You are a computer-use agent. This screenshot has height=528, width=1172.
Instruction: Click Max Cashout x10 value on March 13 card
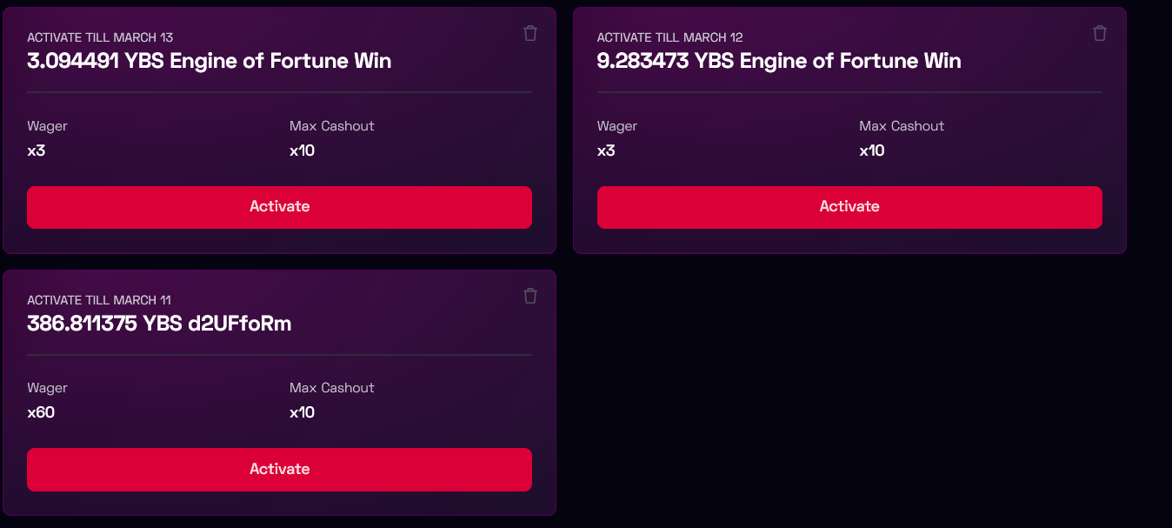pos(302,150)
